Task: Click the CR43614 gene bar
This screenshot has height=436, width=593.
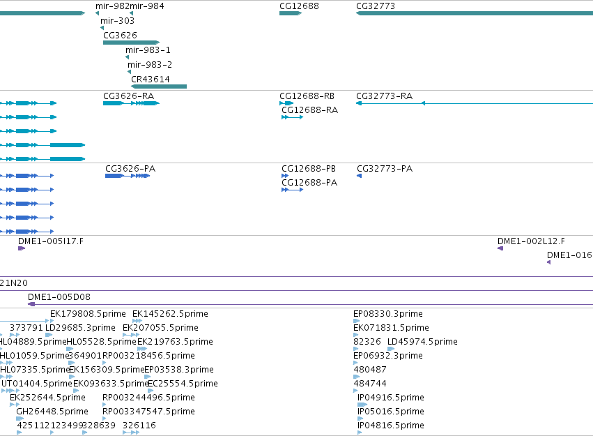Action: [x=159, y=87]
